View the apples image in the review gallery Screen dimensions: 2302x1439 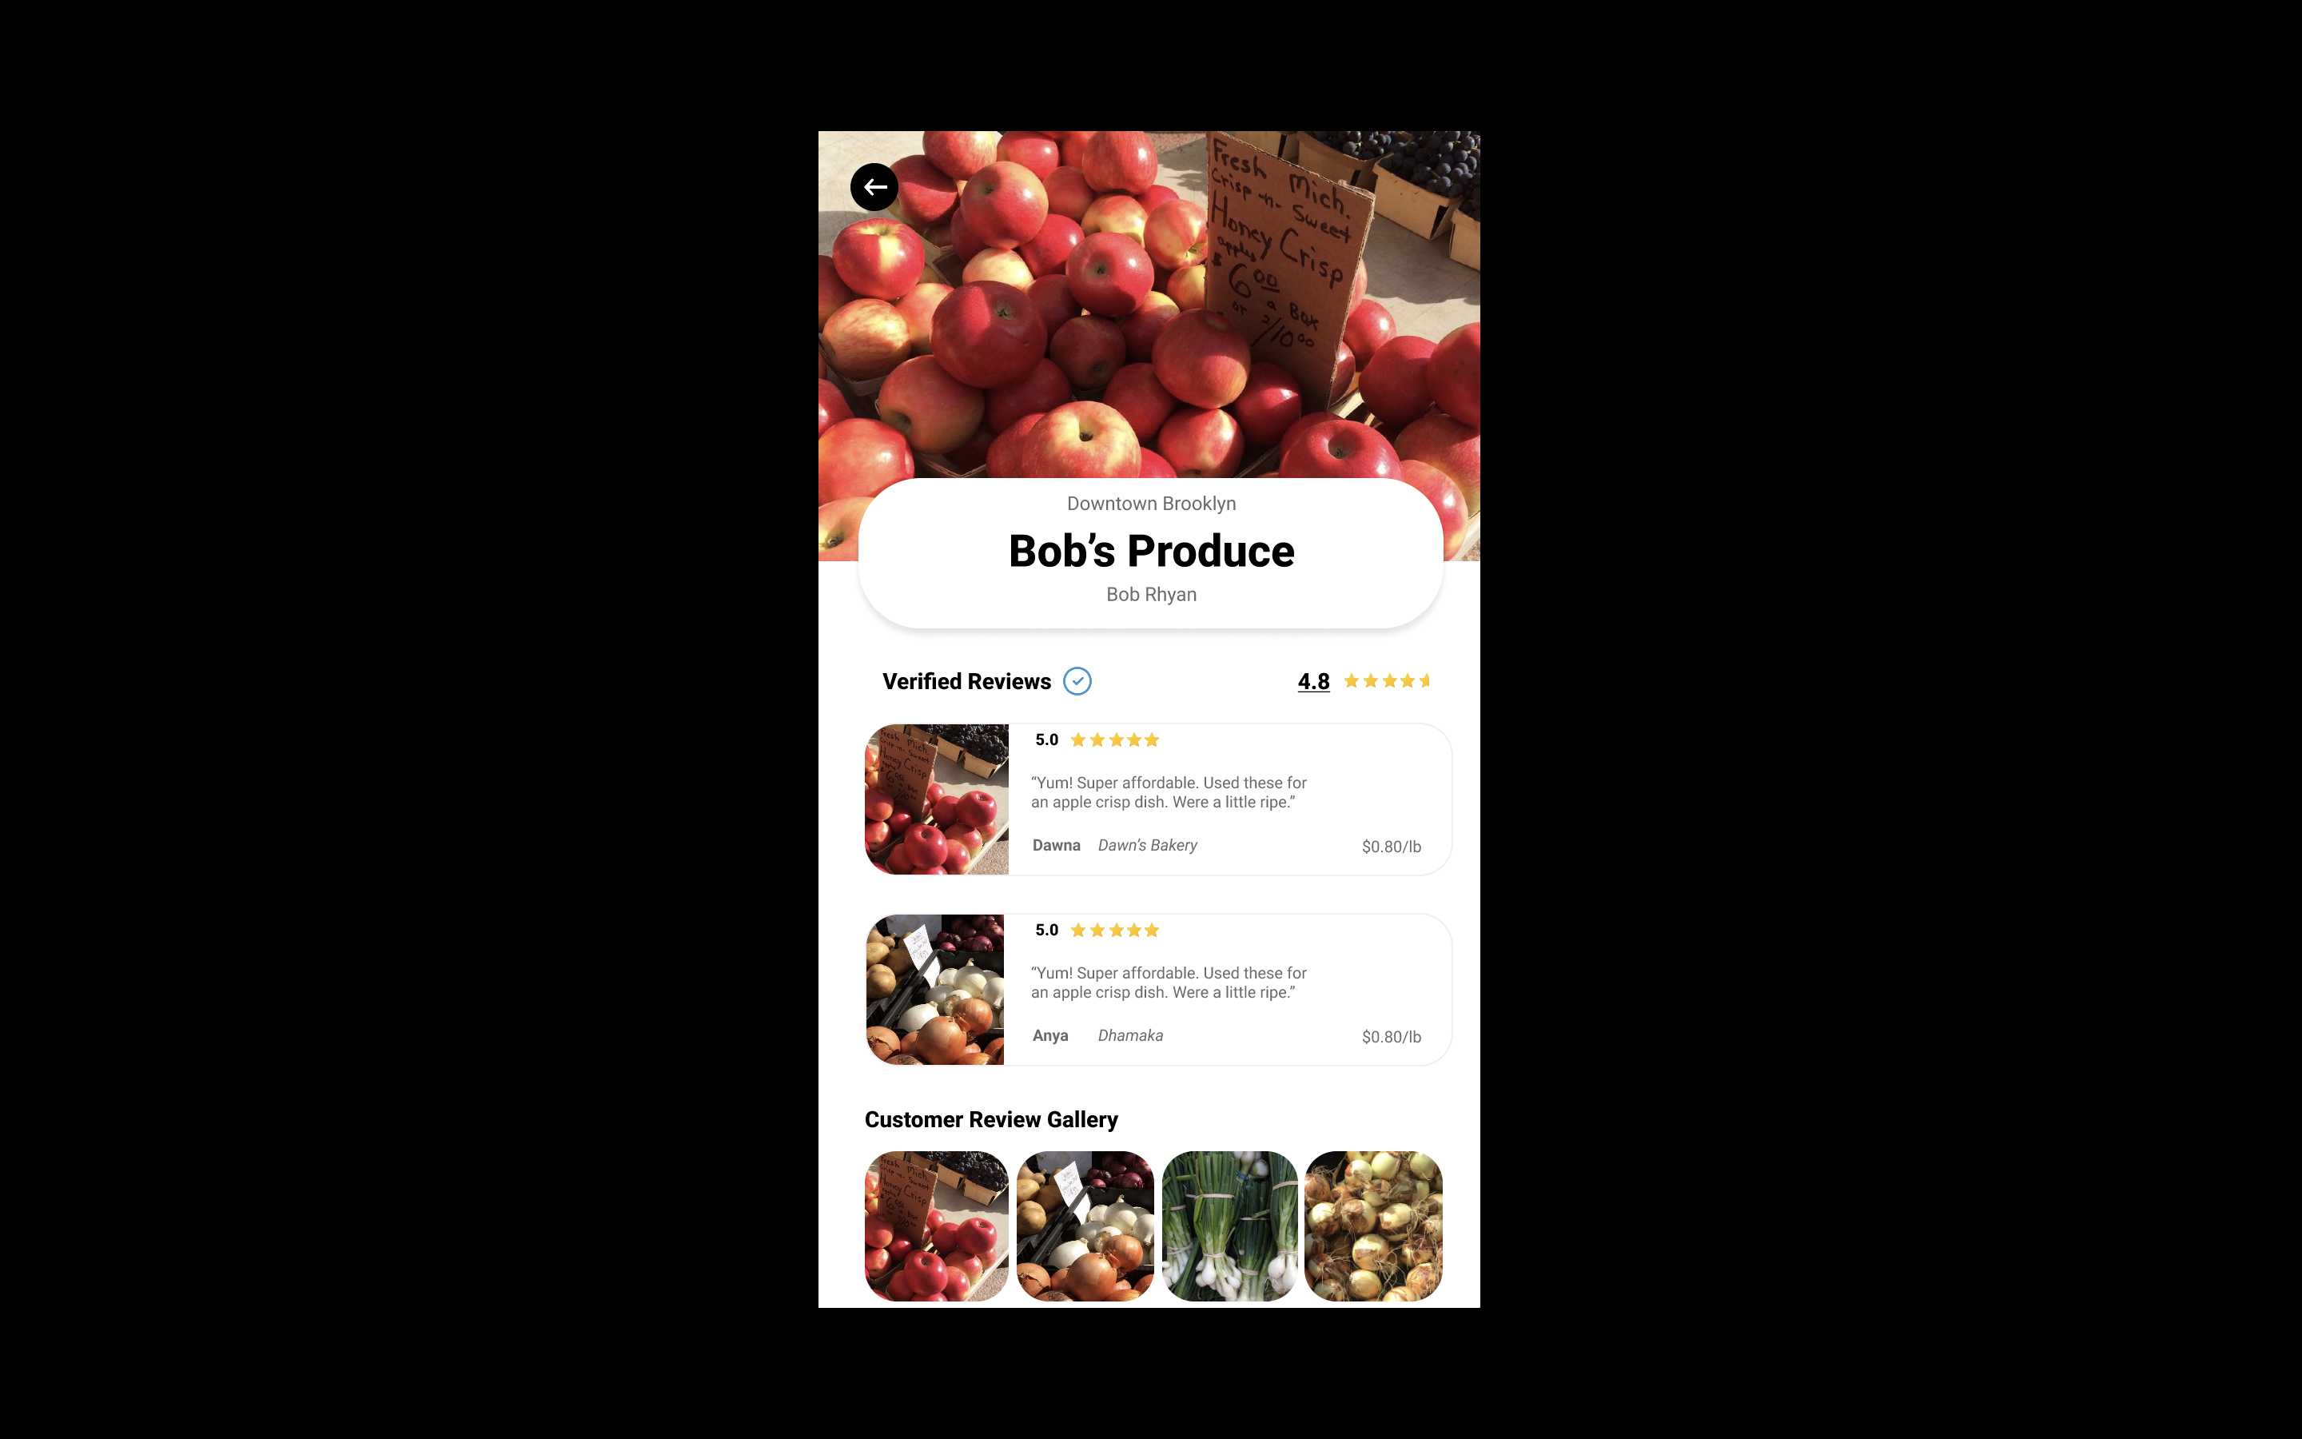coord(936,1226)
